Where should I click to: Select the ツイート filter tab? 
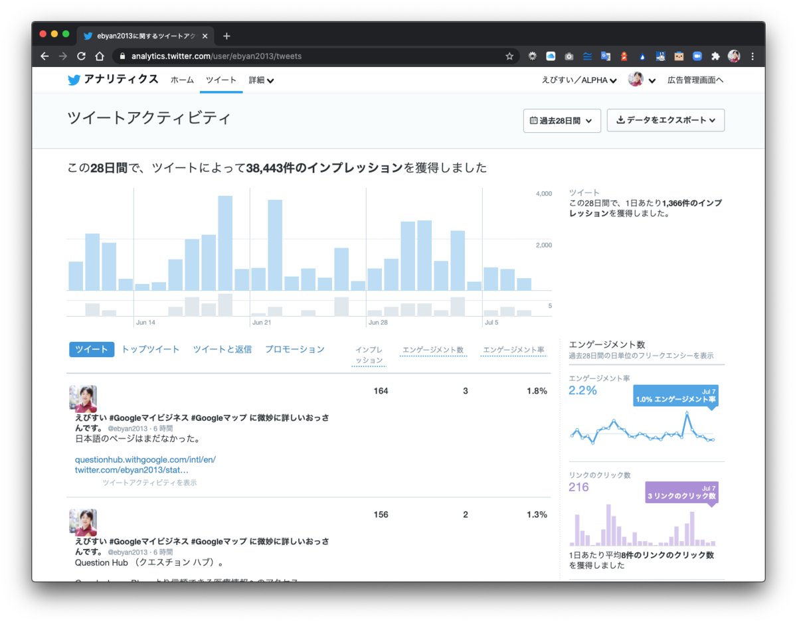(x=92, y=349)
